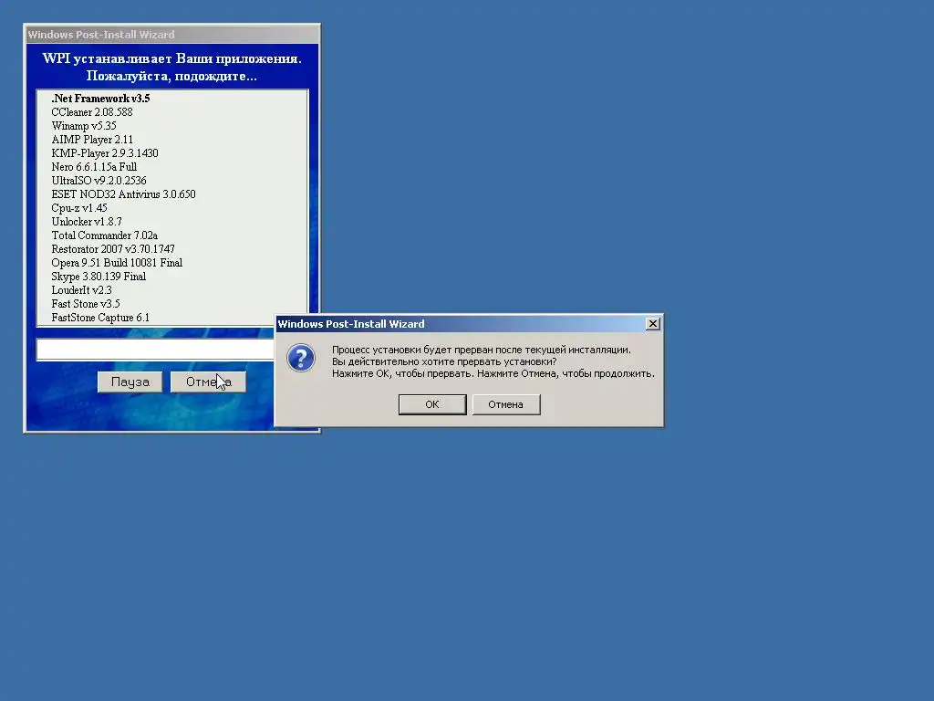Select FastStone Capture 6.1 entry
The image size is (934, 701).
100,318
